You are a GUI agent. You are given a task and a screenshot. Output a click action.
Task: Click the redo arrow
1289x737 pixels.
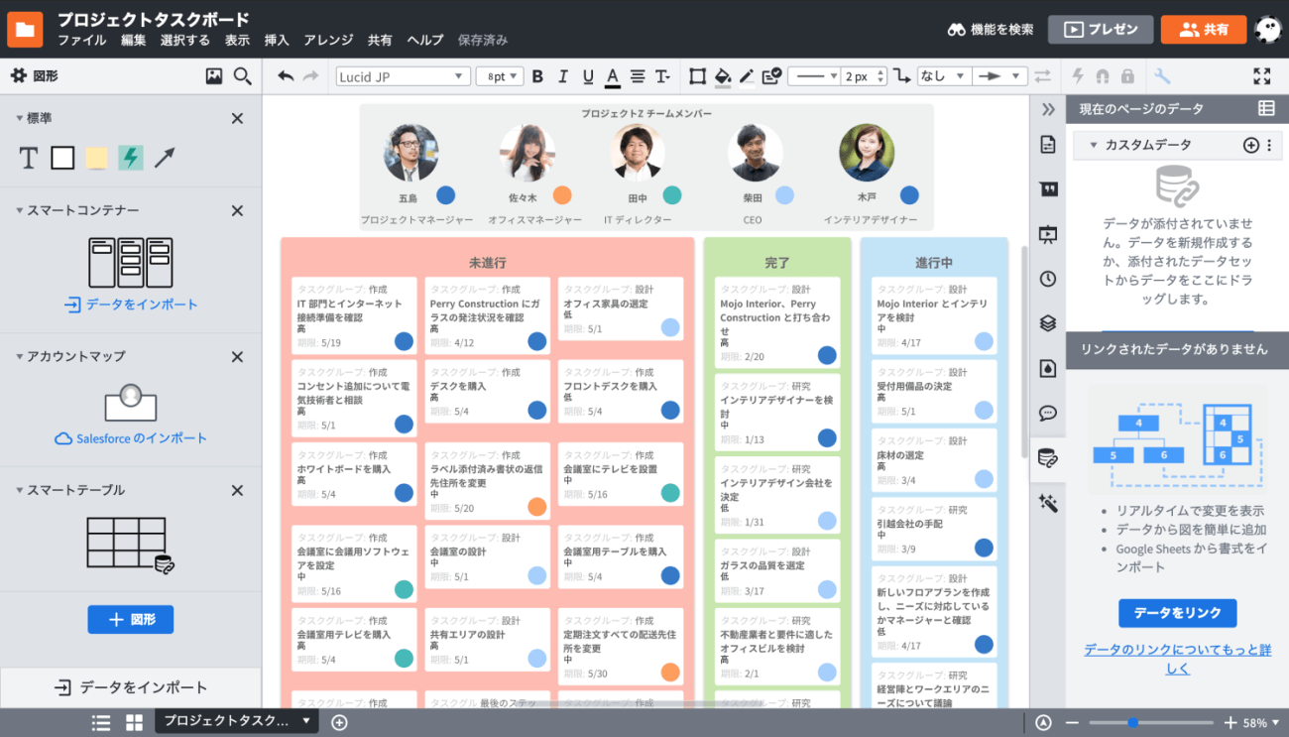pyautogui.click(x=310, y=76)
